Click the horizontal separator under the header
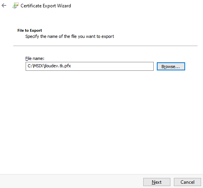Screen dimensions: 203x188 (105, 46)
